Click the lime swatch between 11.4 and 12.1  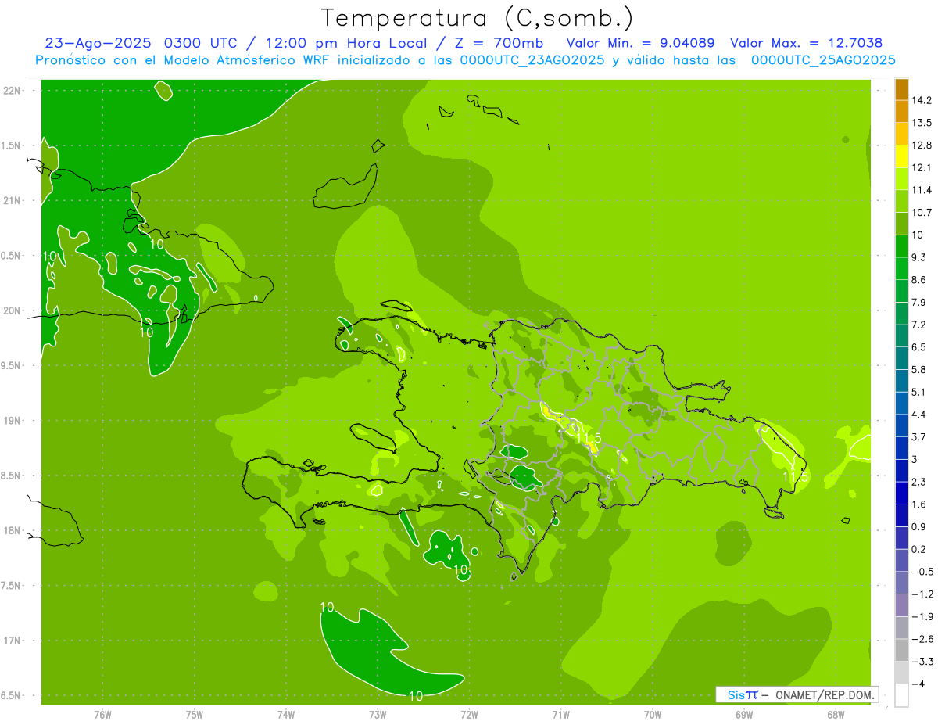click(x=901, y=179)
